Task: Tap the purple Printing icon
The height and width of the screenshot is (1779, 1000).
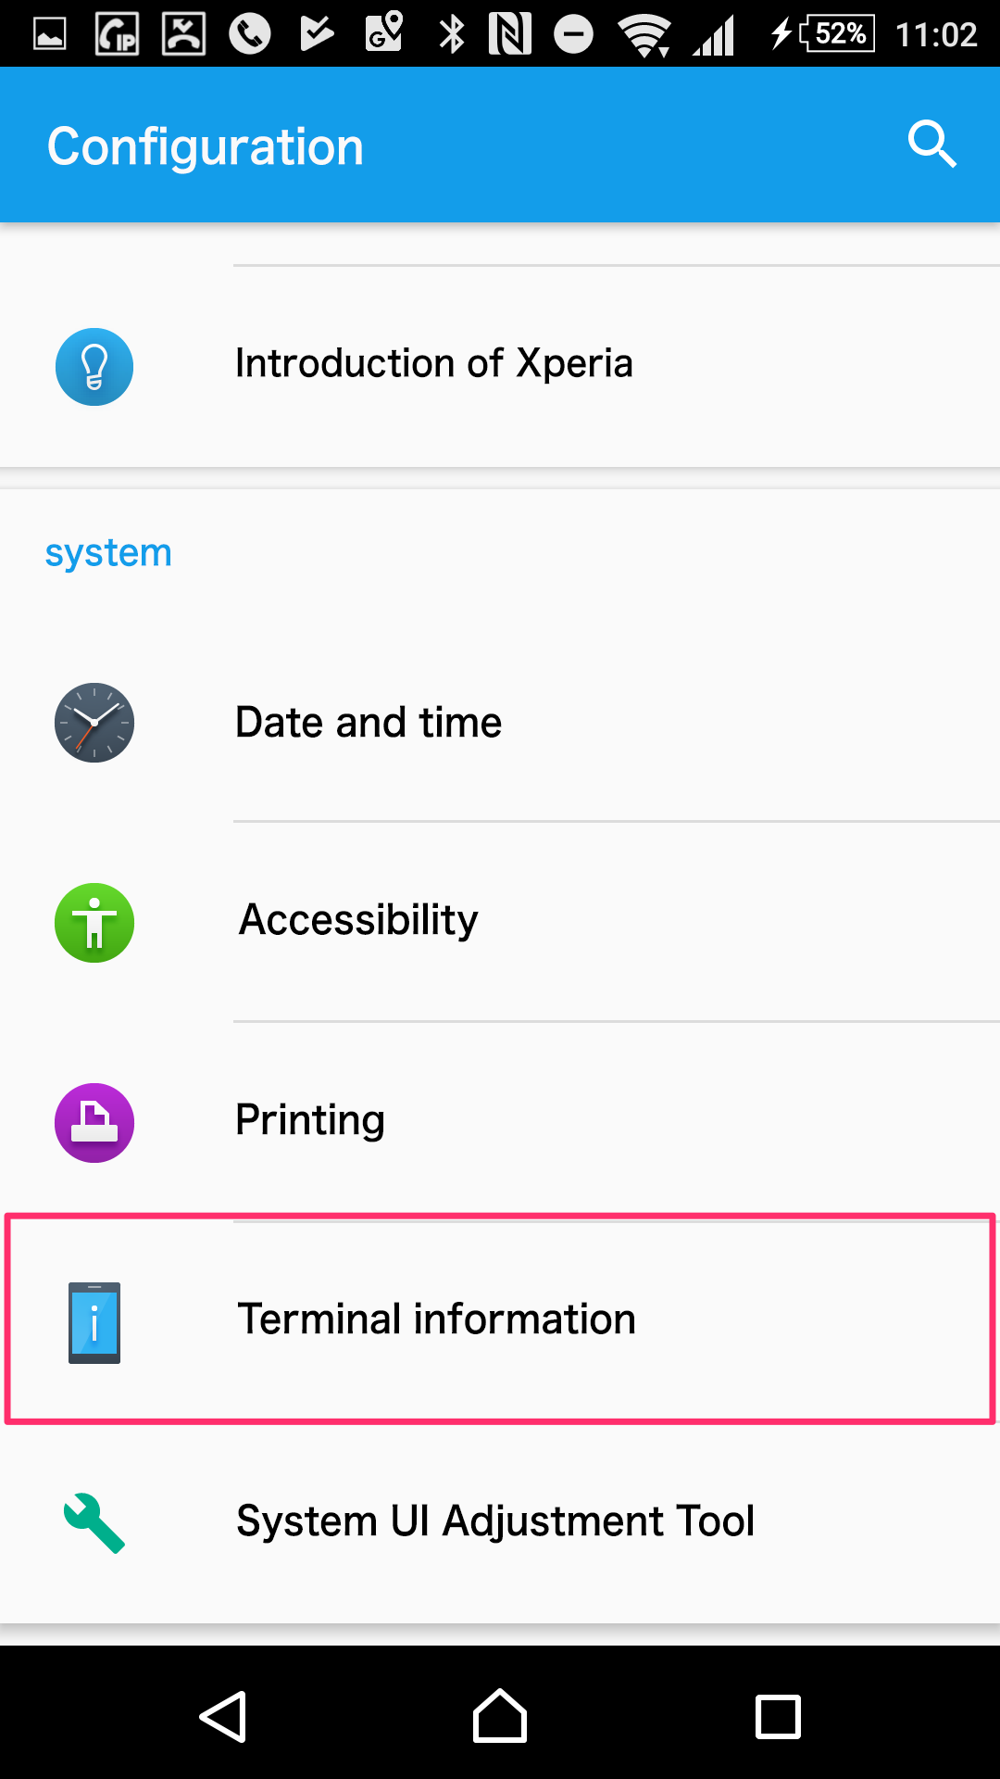Action: [x=94, y=1123]
